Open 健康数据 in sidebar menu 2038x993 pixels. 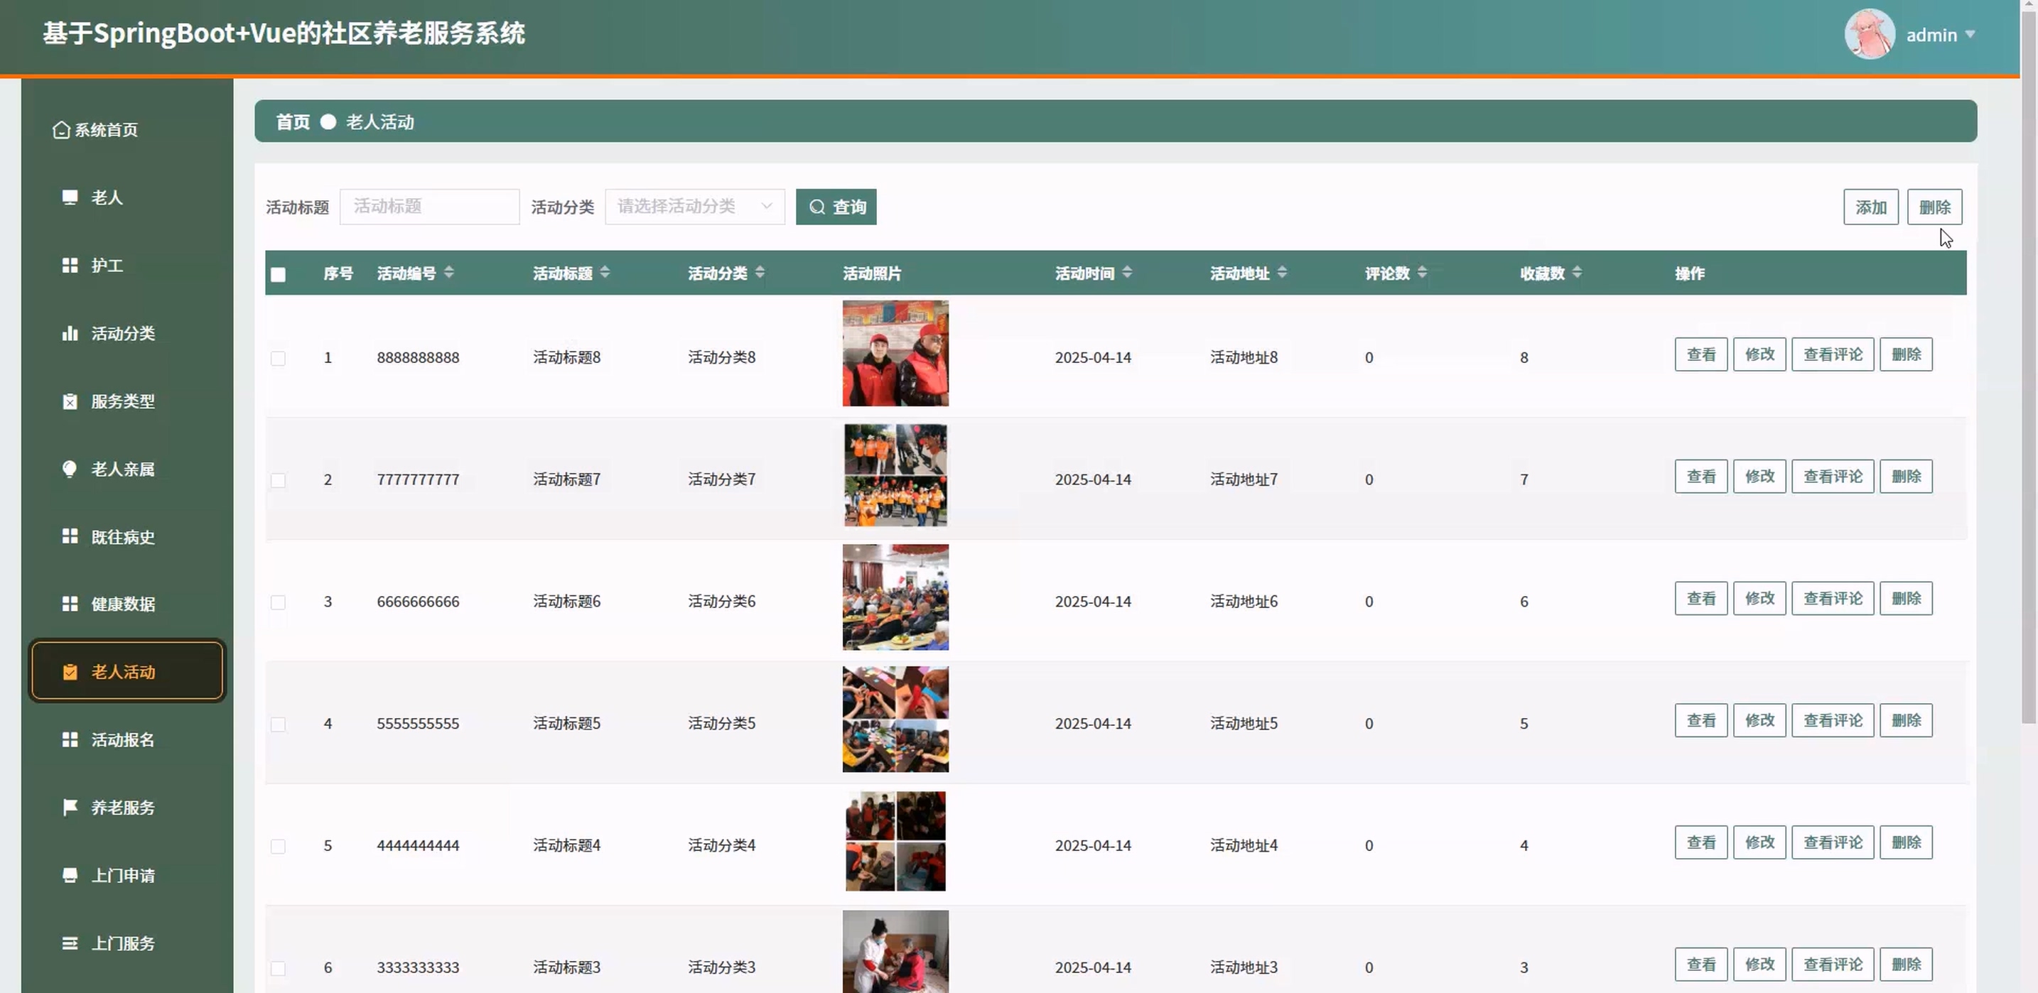pyautogui.click(x=123, y=604)
